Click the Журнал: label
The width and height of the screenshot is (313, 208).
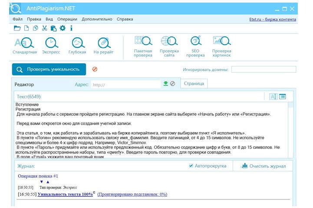(26, 166)
